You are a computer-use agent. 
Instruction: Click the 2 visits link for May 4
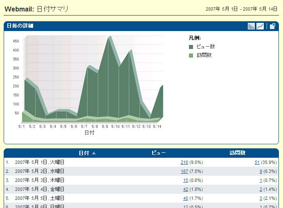click(261, 189)
